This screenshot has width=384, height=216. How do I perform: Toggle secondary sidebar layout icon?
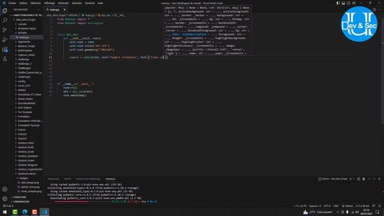(349, 3)
